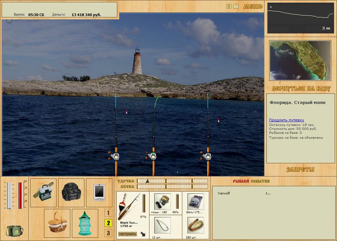This screenshot has height=241, width=337.
Task: Click the diagonal arrow next to настроить
Action: [x=143, y=234]
